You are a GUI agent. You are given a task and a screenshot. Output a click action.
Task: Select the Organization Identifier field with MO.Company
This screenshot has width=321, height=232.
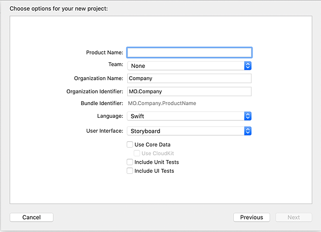pyautogui.click(x=189, y=91)
